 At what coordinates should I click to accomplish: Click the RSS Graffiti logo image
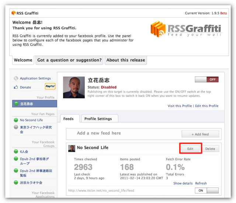186,30
